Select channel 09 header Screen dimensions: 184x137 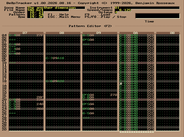click(100, 33)
